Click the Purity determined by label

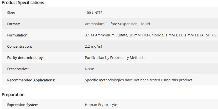[25, 58]
